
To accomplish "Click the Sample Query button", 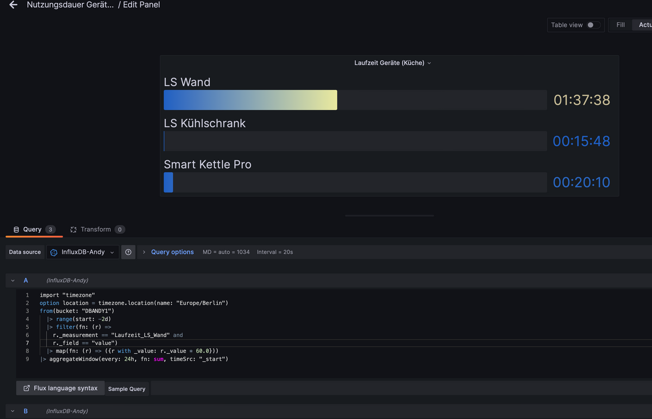I will coord(127,389).
